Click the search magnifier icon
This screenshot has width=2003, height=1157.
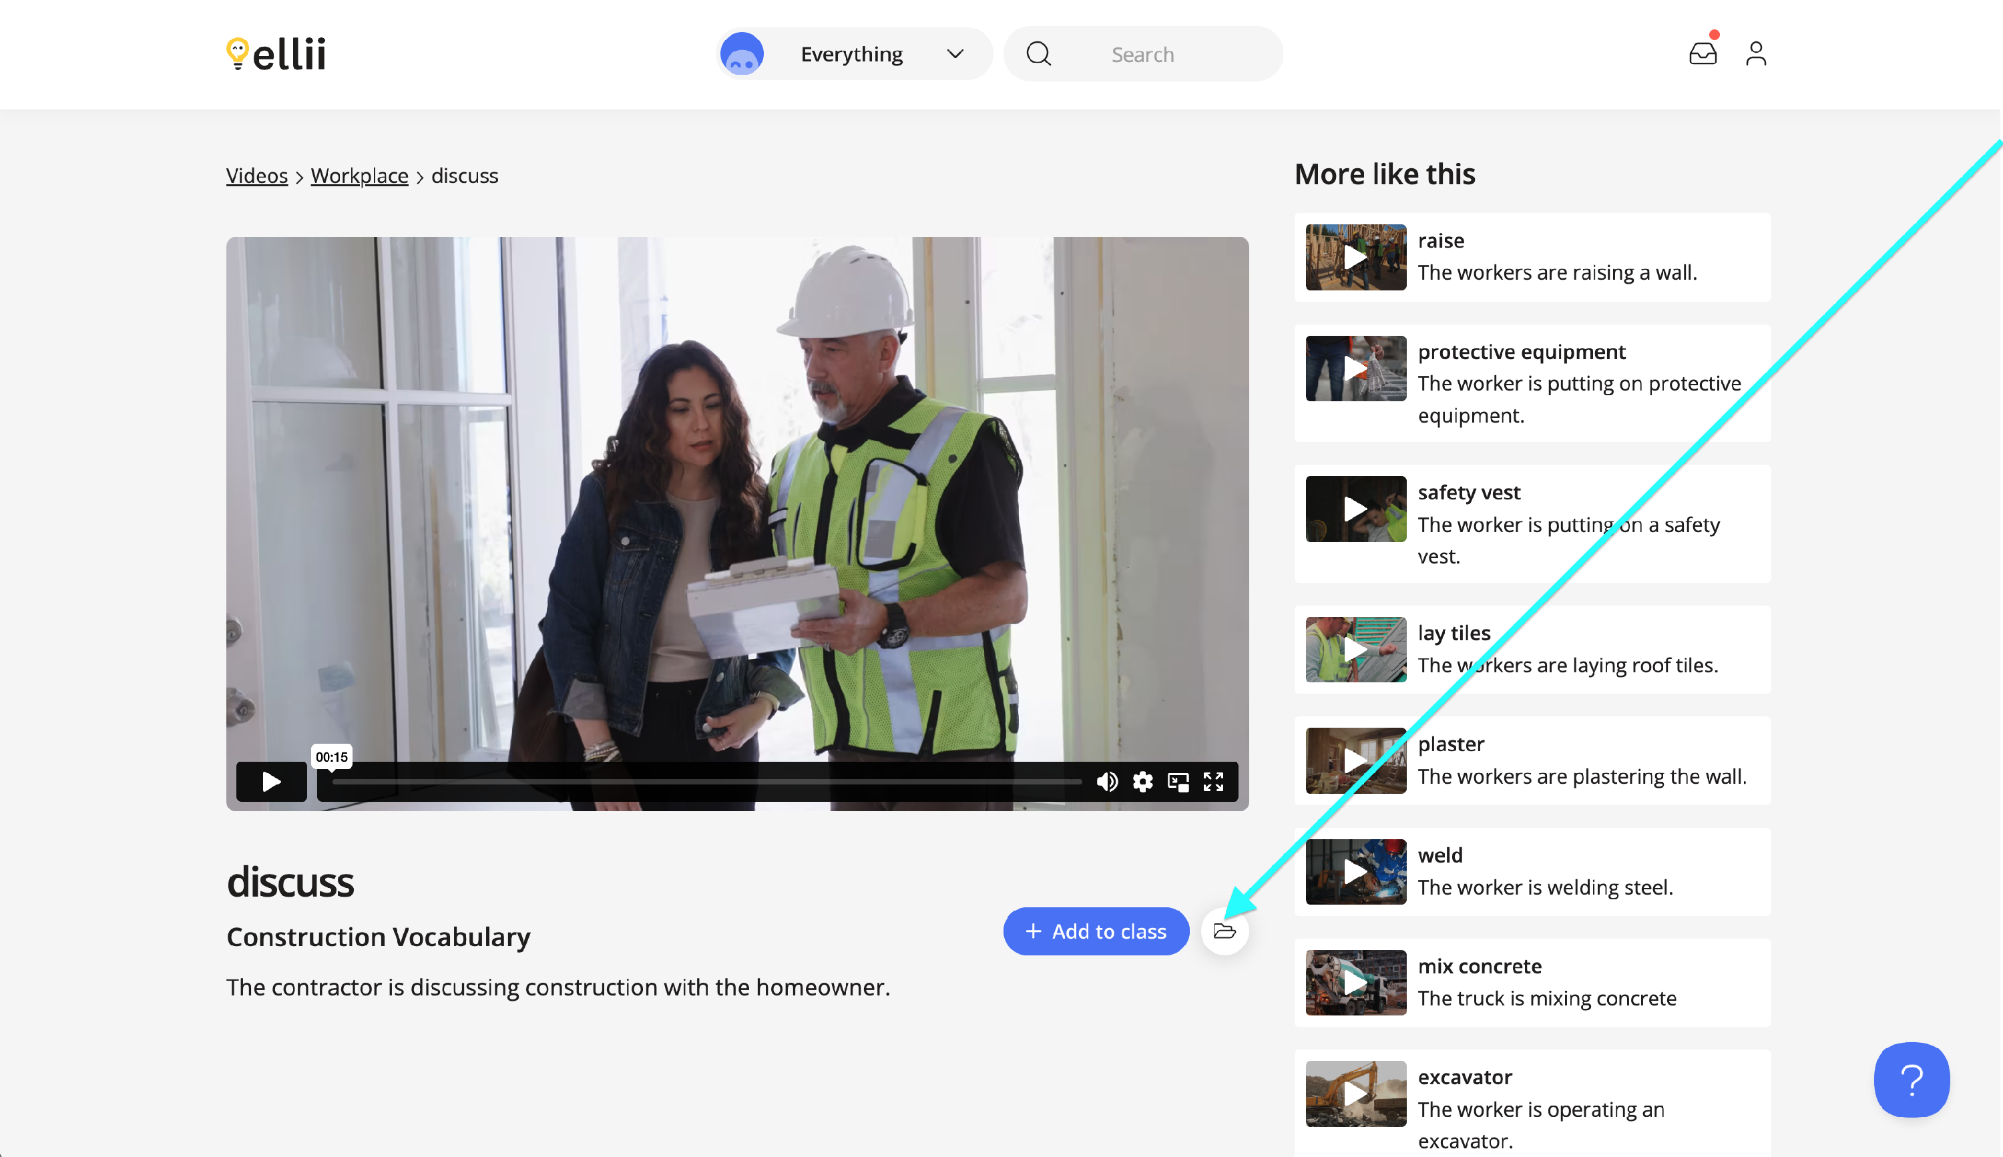tap(1038, 54)
